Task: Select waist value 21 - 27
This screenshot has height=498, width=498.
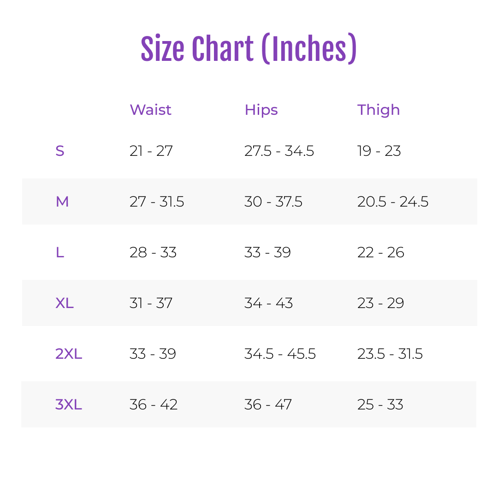Action: 151,151
